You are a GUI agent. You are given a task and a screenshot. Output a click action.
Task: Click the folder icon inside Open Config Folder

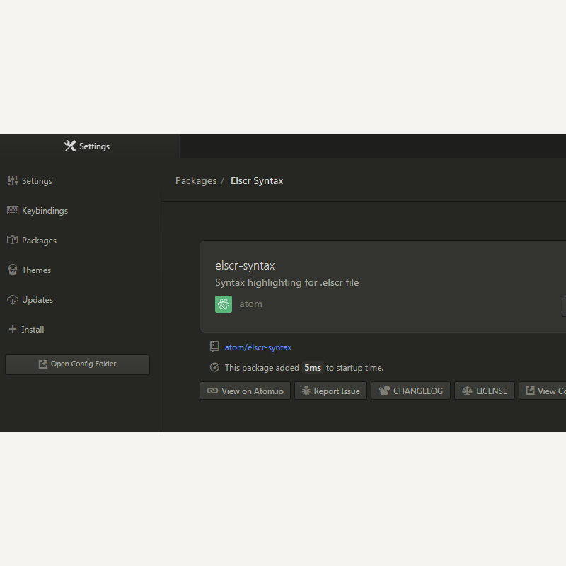[x=42, y=364]
